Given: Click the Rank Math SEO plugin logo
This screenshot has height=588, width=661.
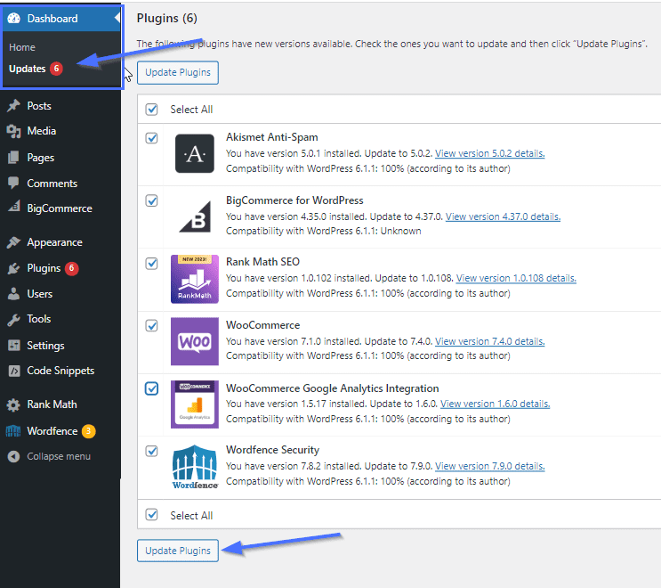Looking at the screenshot, I should tap(194, 279).
